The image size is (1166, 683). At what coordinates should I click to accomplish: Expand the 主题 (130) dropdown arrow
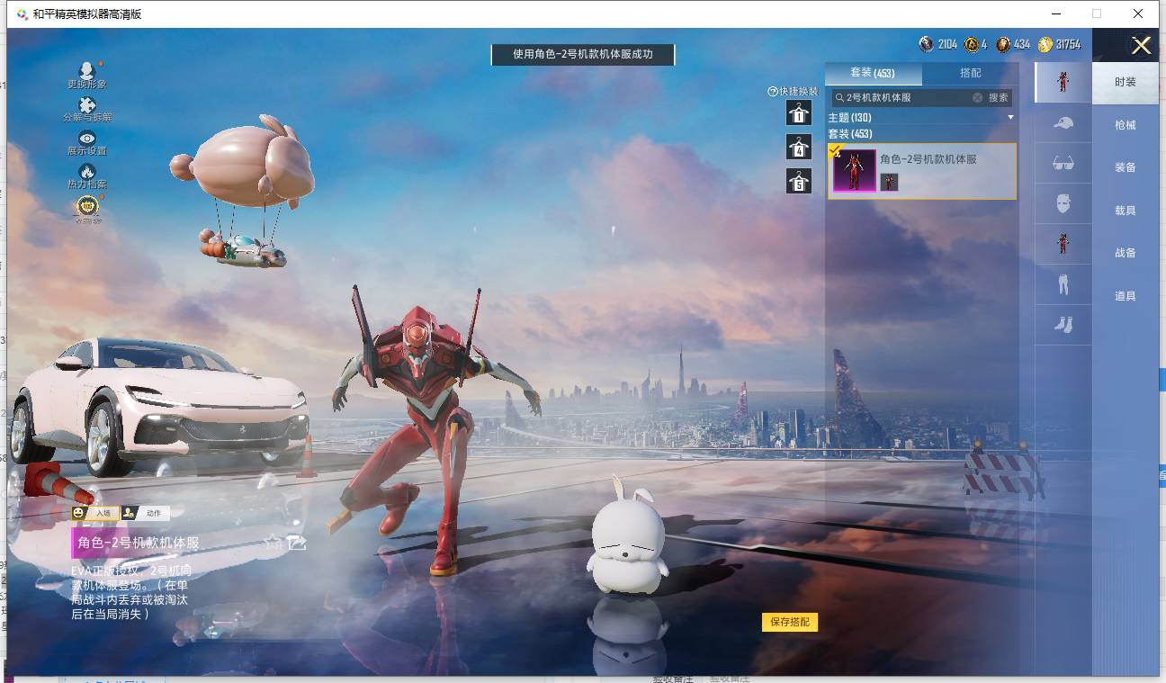click(1010, 118)
